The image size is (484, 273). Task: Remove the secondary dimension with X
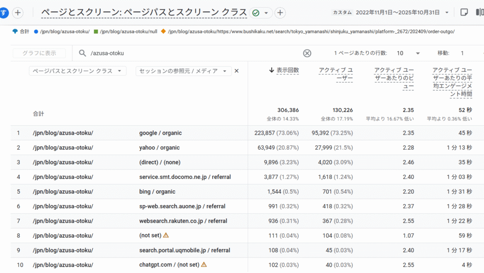click(237, 71)
